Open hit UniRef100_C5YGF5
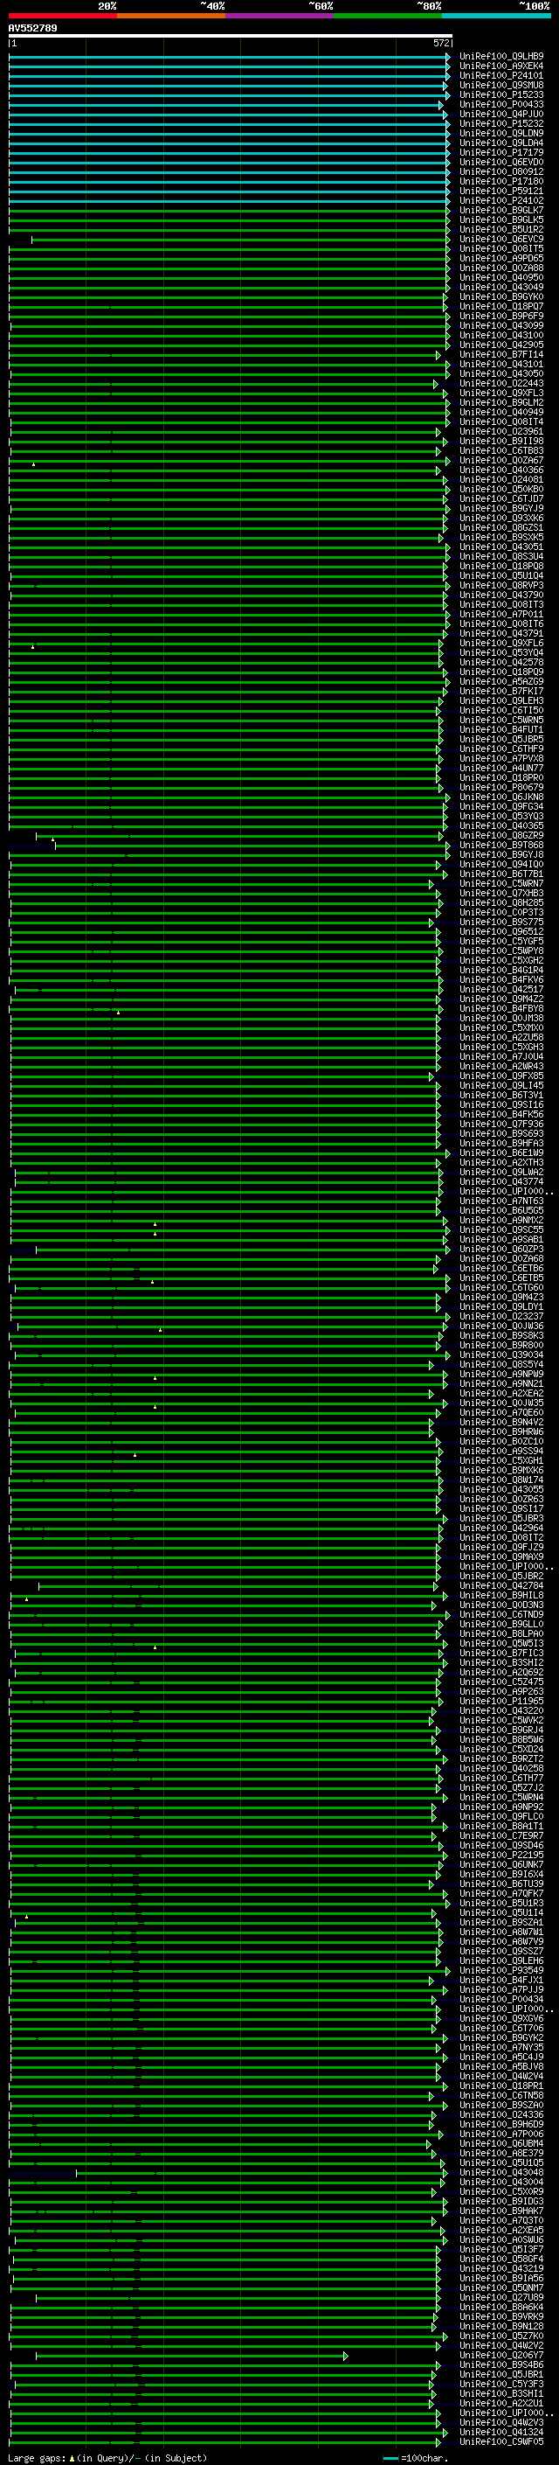 coord(501,942)
